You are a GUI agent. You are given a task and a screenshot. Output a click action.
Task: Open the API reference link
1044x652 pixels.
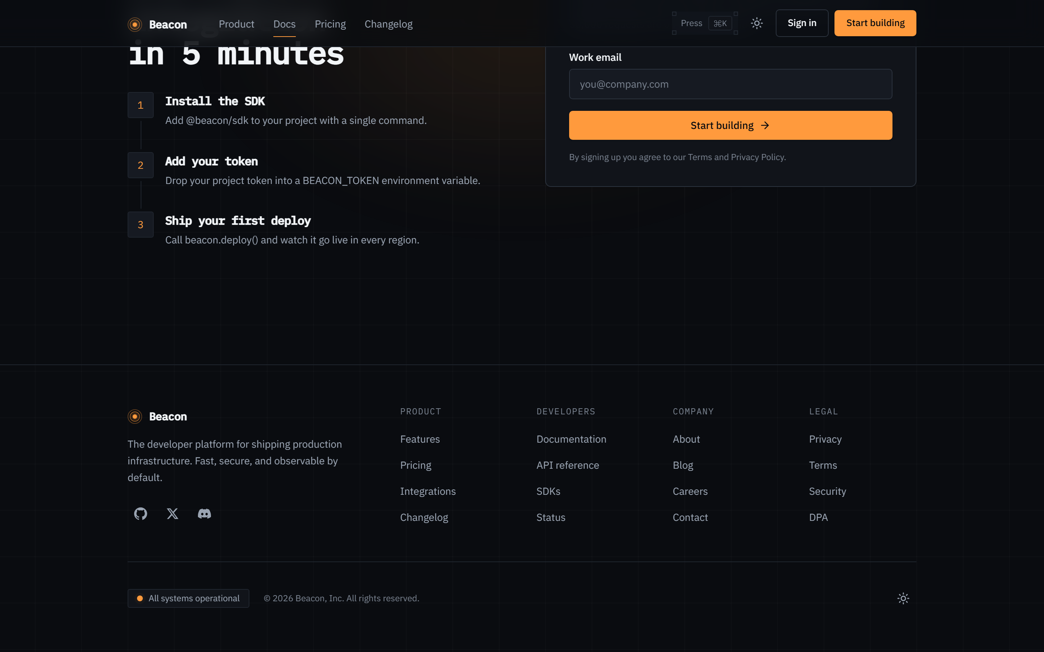coord(567,465)
